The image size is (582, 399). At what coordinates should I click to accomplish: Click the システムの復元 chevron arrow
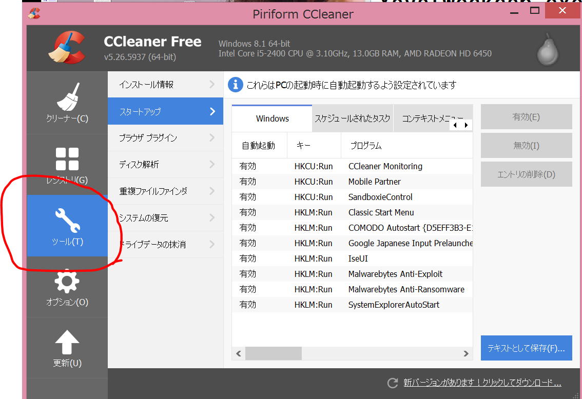(x=212, y=217)
